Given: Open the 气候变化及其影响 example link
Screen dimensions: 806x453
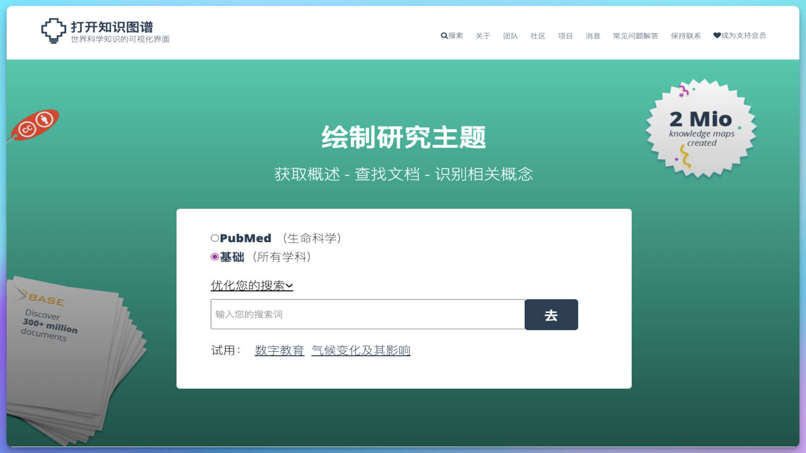Looking at the screenshot, I should (361, 350).
